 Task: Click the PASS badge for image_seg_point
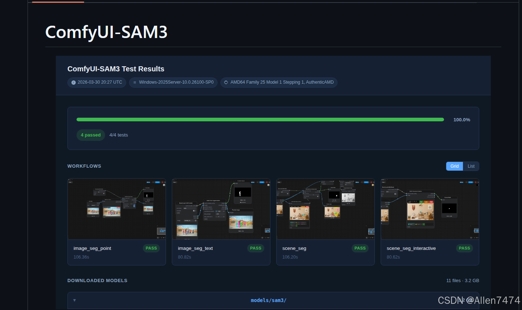click(x=151, y=248)
